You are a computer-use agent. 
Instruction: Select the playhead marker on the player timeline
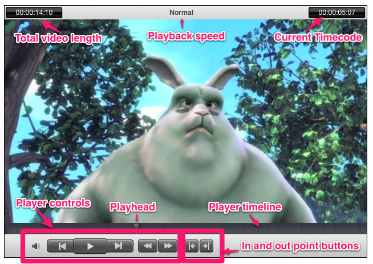pyautogui.click(x=136, y=225)
